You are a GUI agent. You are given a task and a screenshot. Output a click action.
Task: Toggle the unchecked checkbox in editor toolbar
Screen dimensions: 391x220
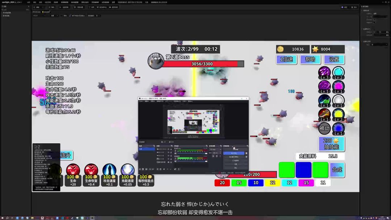(62, 16)
